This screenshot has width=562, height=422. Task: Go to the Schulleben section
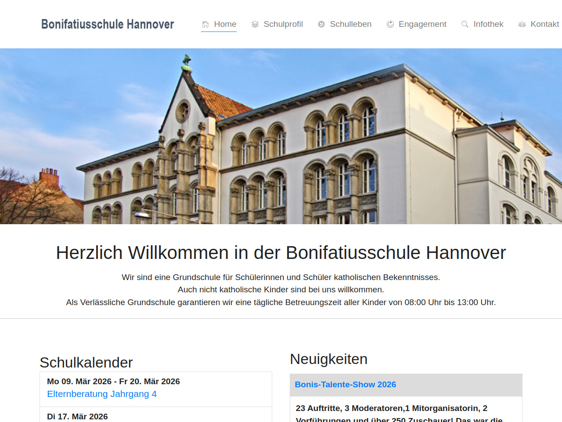(x=350, y=24)
